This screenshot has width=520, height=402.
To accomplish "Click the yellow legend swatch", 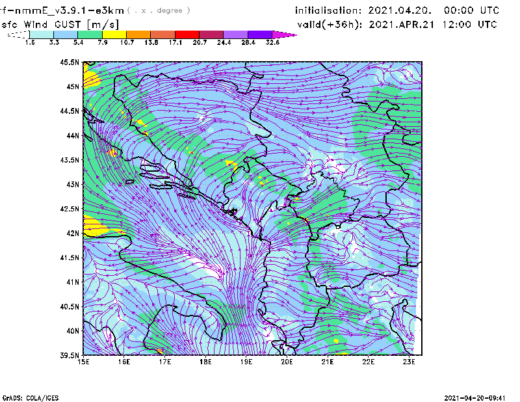I will [114, 34].
